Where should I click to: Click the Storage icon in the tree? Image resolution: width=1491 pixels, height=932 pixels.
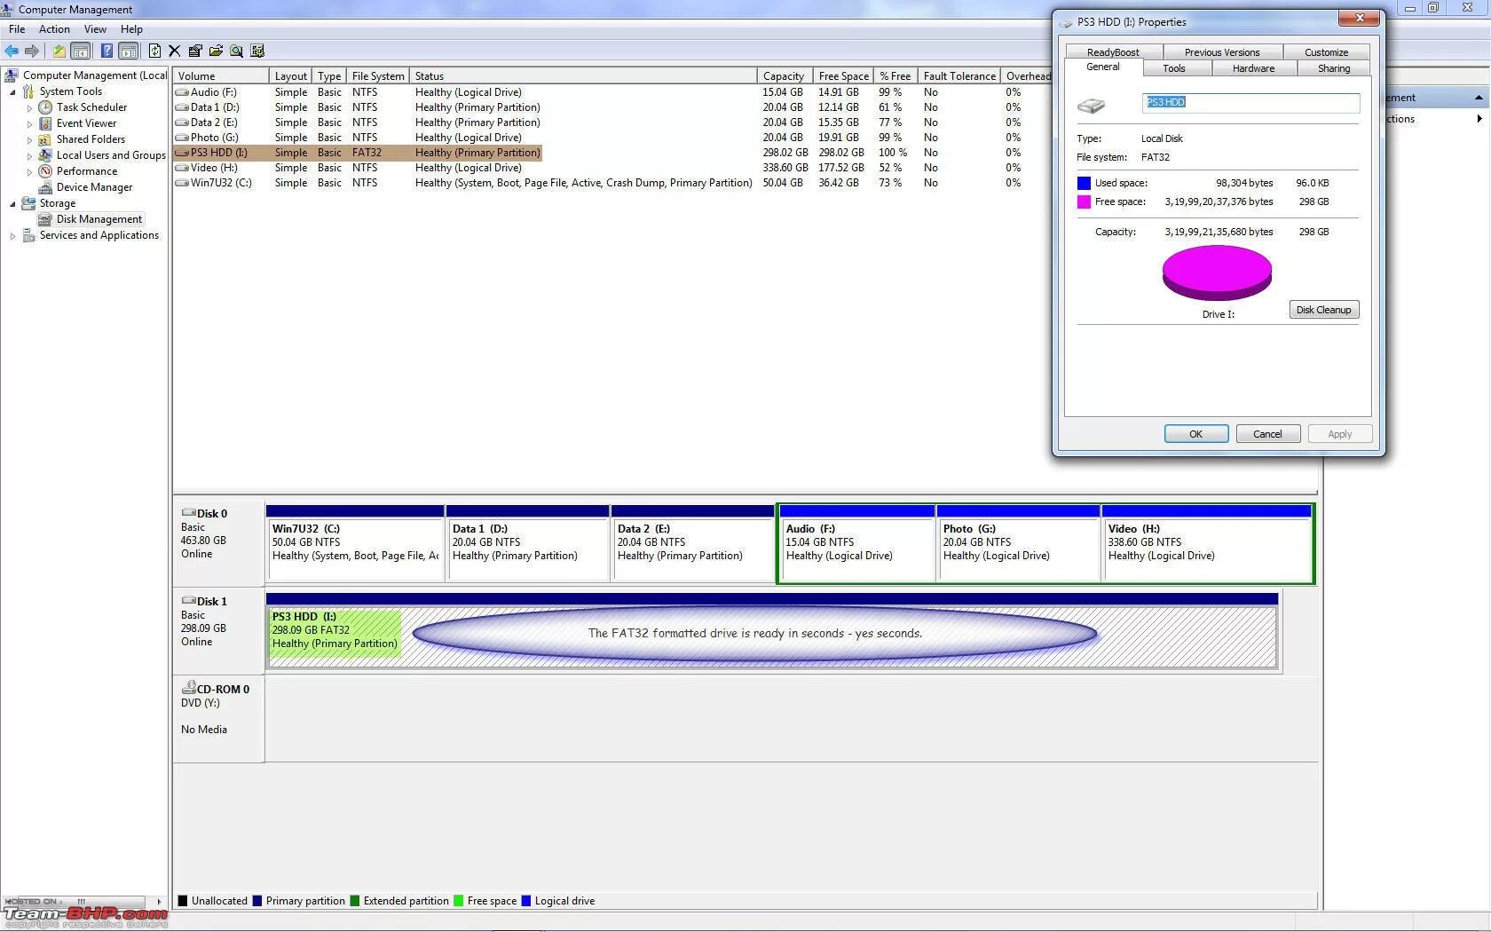(x=28, y=203)
